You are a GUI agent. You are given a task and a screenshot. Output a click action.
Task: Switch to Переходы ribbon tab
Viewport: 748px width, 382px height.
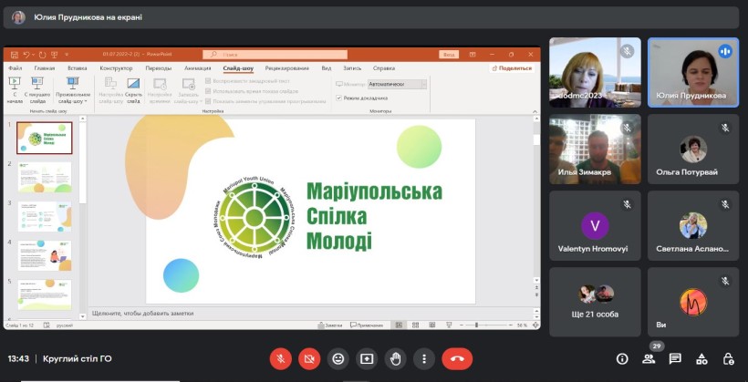(159, 68)
